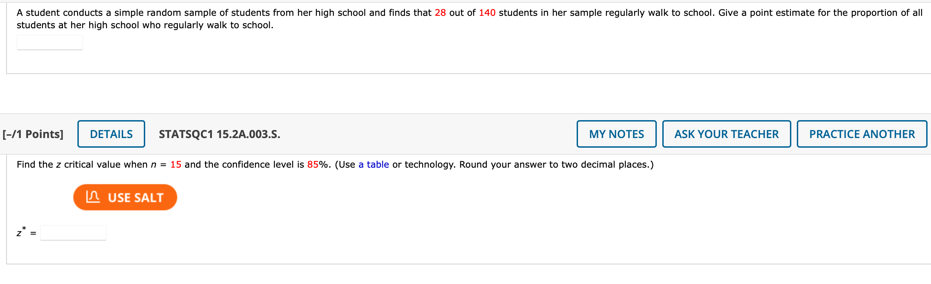This screenshot has height=284, width=931.
Task: Click the phrase 'Round your answer to two decimal places'
Action: point(554,165)
